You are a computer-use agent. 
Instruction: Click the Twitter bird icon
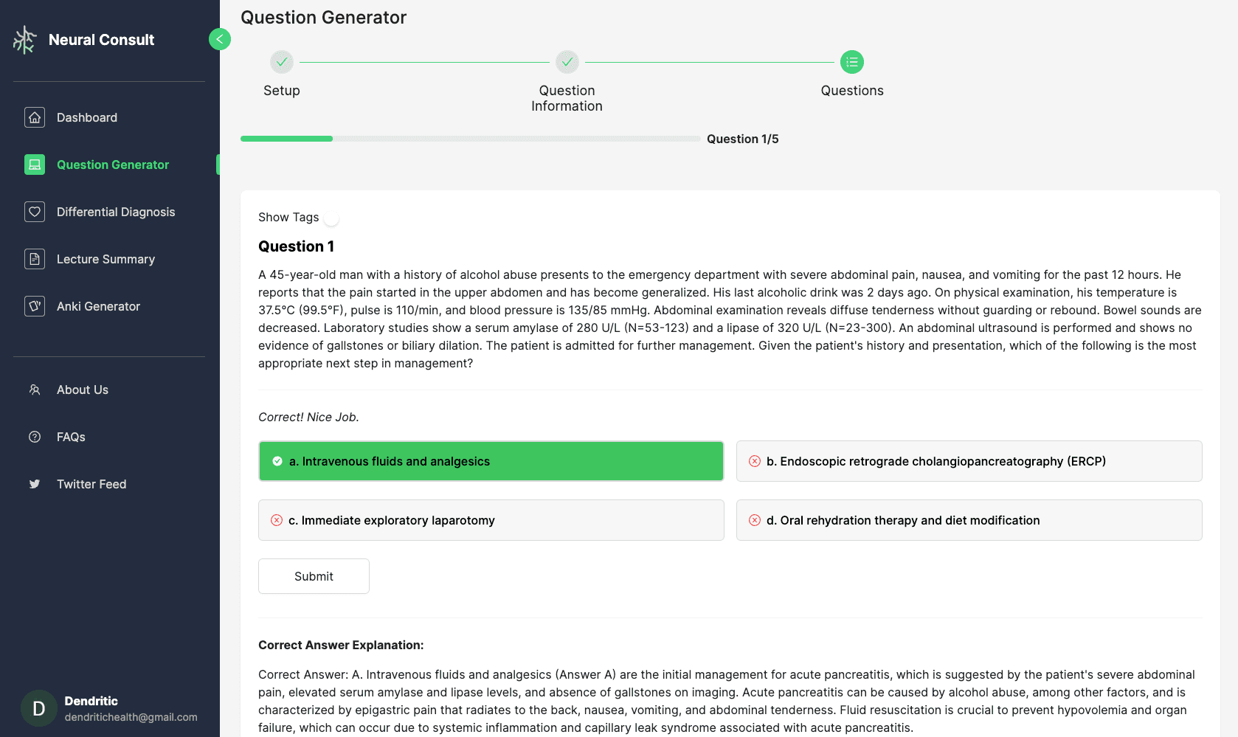pos(35,484)
